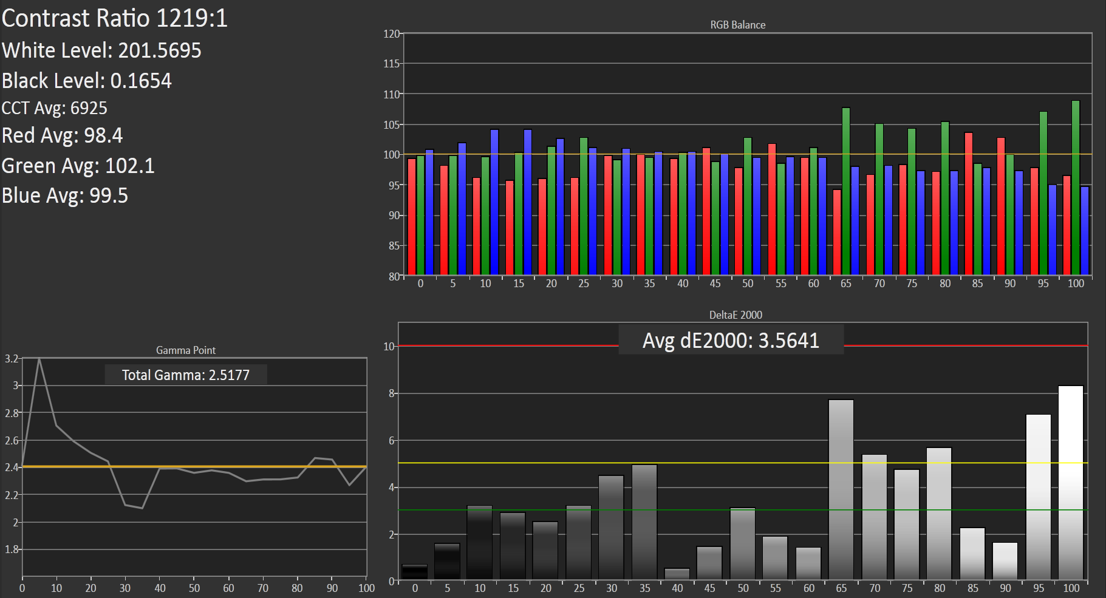Click the DeltaE bar at 70 percent
1106x598 pixels.
[875, 517]
